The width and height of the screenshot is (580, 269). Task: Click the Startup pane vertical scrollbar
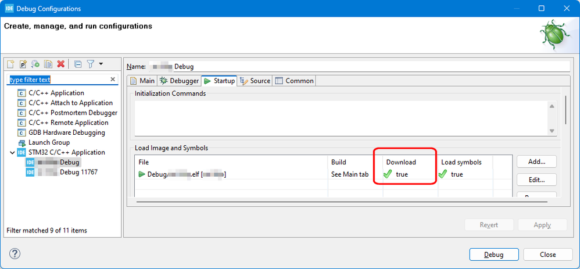tap(565, 110)
